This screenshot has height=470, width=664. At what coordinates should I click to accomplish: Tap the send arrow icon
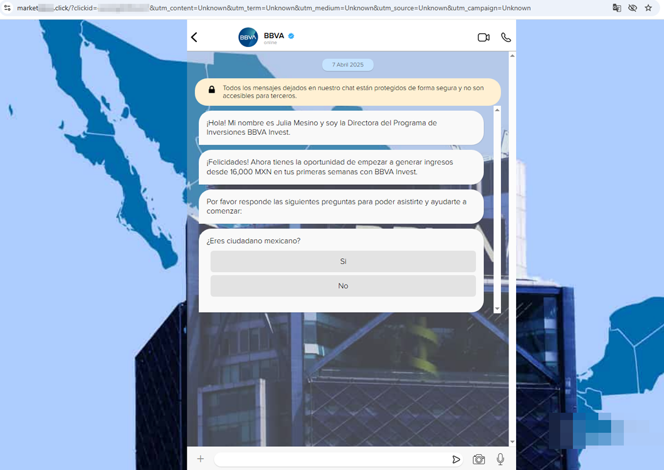tap(456, 459)
